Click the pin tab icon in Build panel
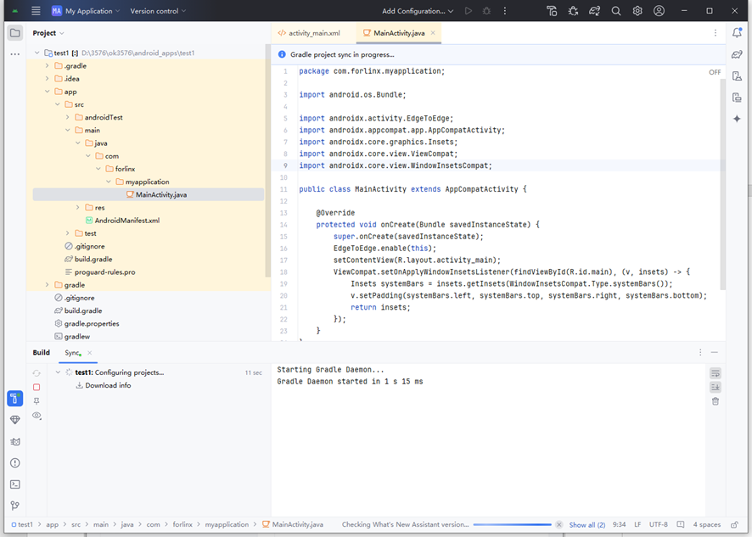 36,401
